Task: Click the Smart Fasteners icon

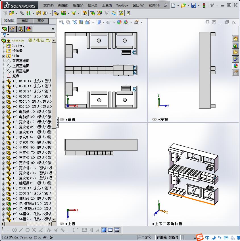Action: (x=39, y=13)
